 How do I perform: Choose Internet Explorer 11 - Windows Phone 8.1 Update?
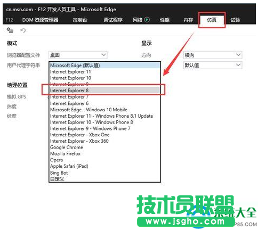[105, 116]
